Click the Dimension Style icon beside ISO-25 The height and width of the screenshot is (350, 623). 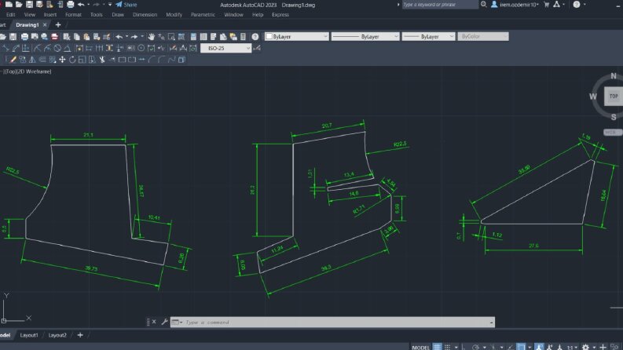click(x=257, y=48)
